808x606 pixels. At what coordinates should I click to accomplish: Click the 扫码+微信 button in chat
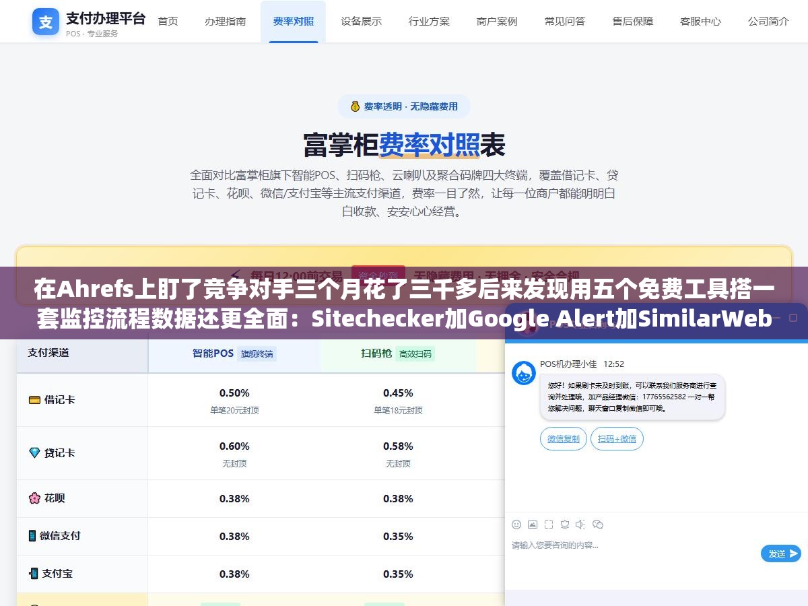[x=617, y=439]
